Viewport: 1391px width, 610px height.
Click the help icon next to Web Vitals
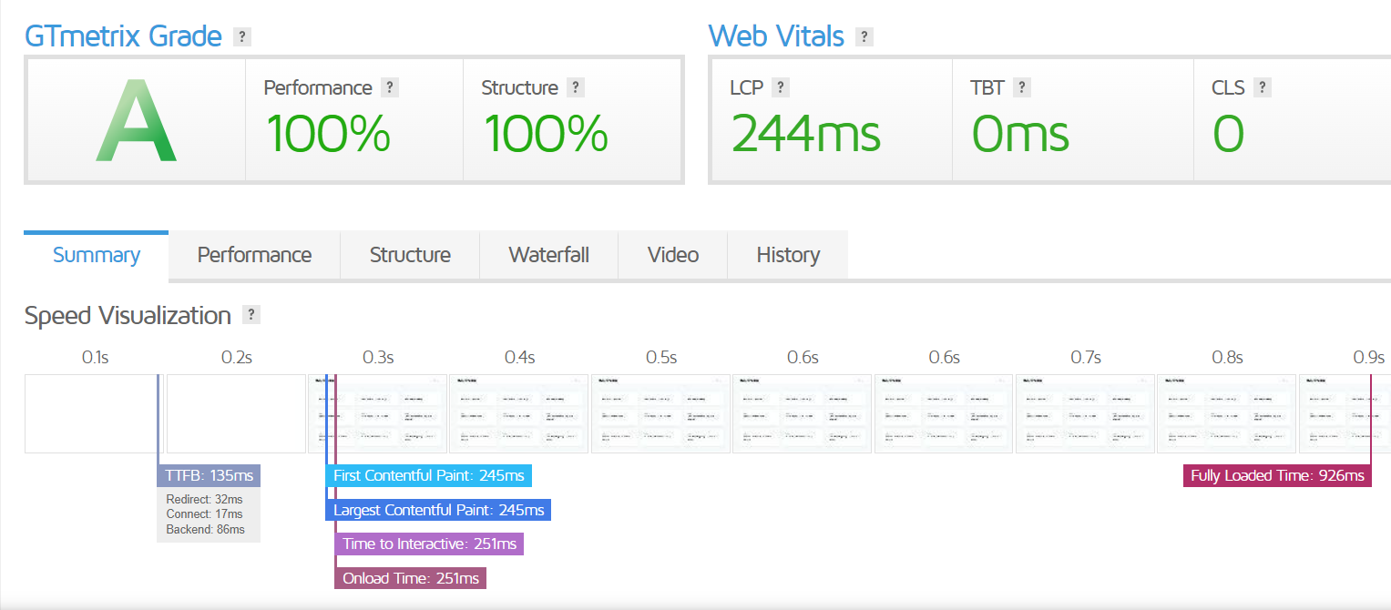[x=864, y=37]
